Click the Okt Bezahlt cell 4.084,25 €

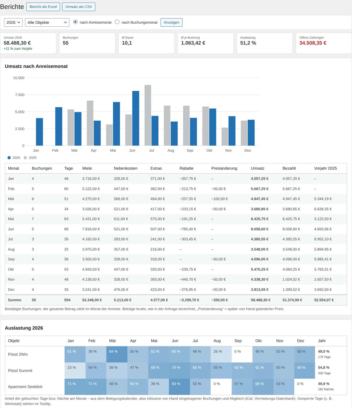pos(291,269)
